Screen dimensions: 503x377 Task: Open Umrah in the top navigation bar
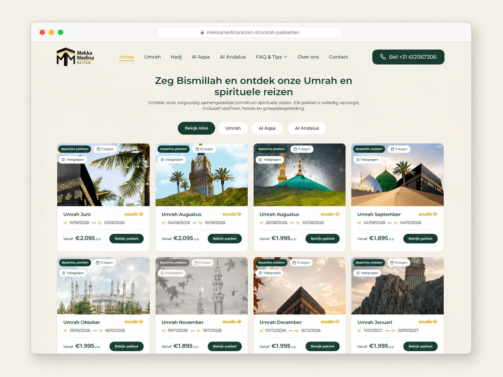click(152, 57)
